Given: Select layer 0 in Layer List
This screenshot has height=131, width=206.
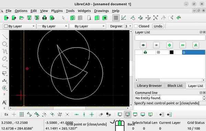Looking at the screenshot, I should [194, 52].
